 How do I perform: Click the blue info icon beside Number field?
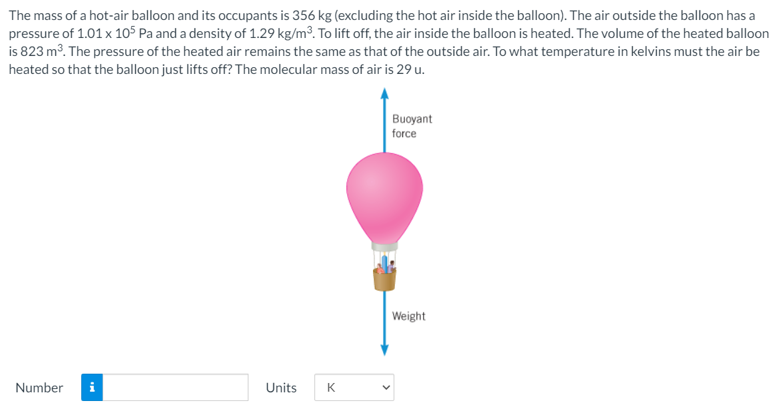[x=93, y=388]
